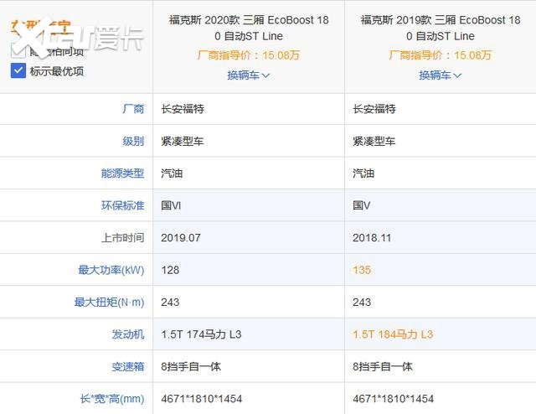
Task: Select the 级别 parameter label
Action: tap(133, 141)
